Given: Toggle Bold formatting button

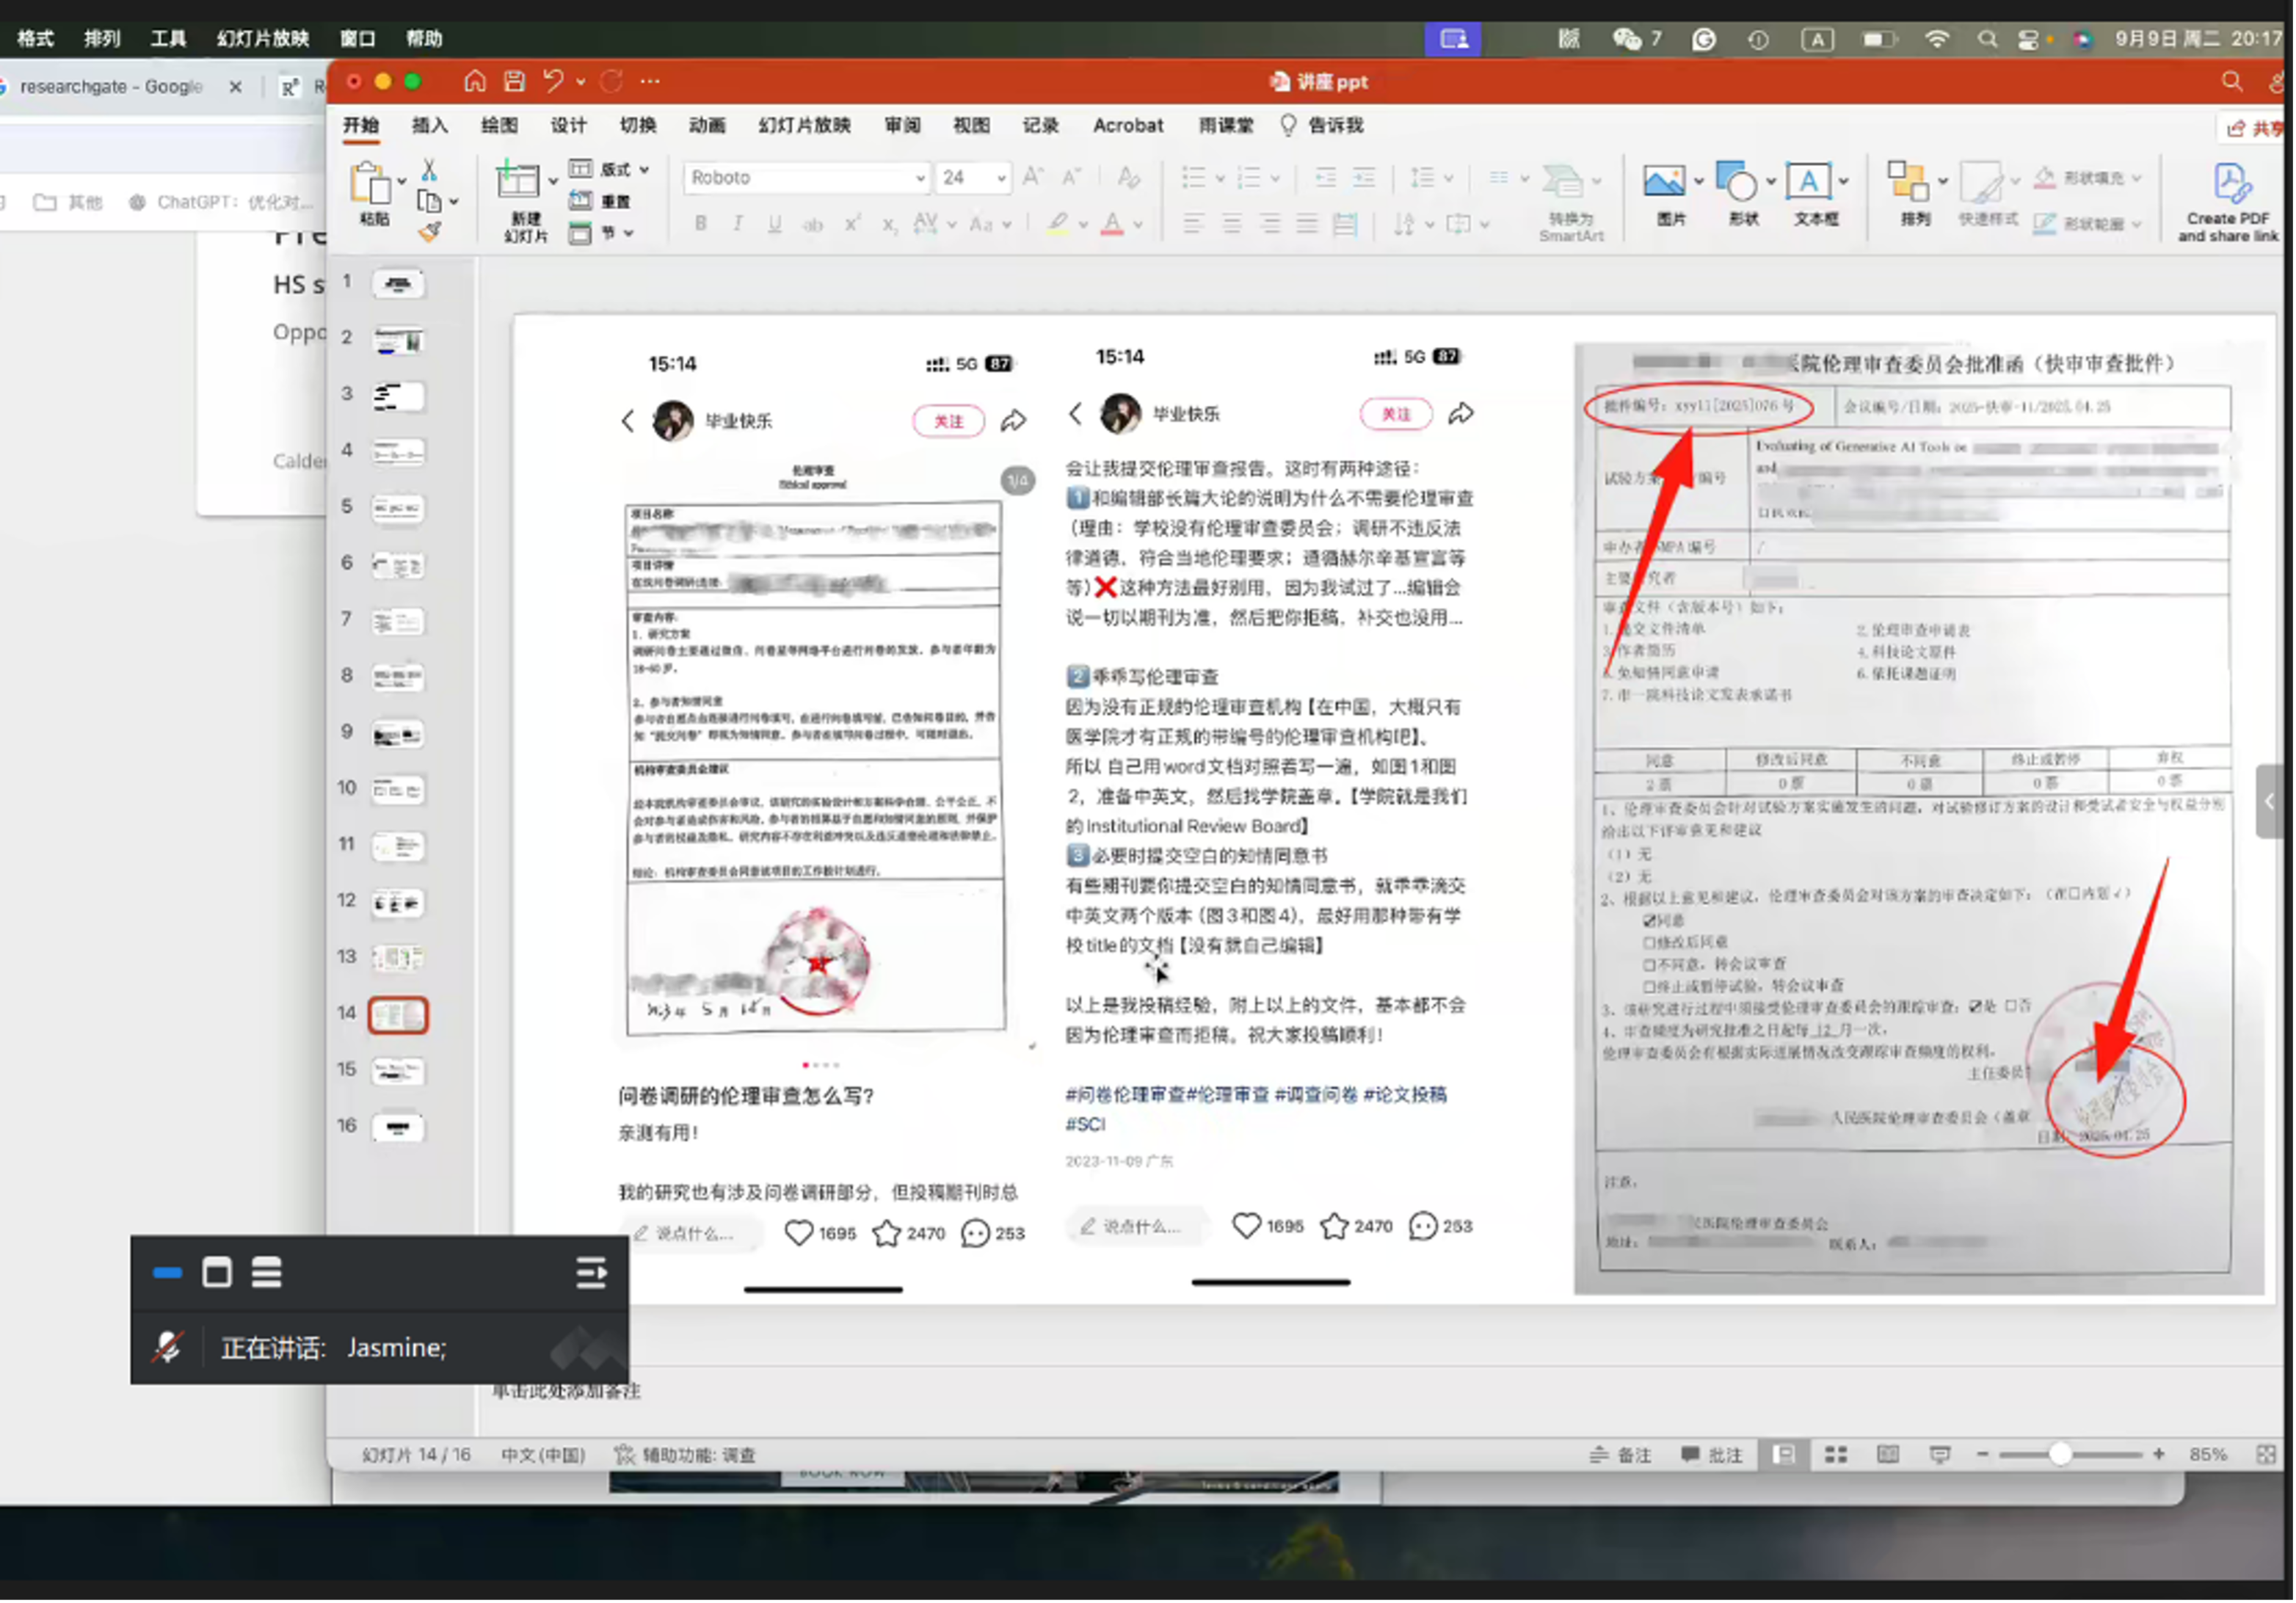Looking at the screenshot, I should [x=700, y=224].
